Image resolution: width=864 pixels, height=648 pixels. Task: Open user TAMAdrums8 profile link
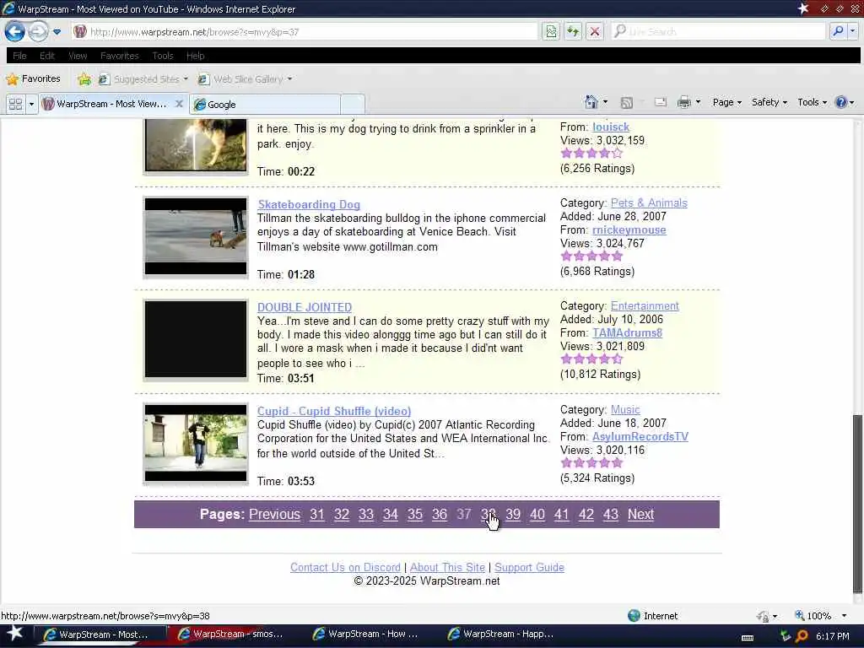click(x=627, y=332)
